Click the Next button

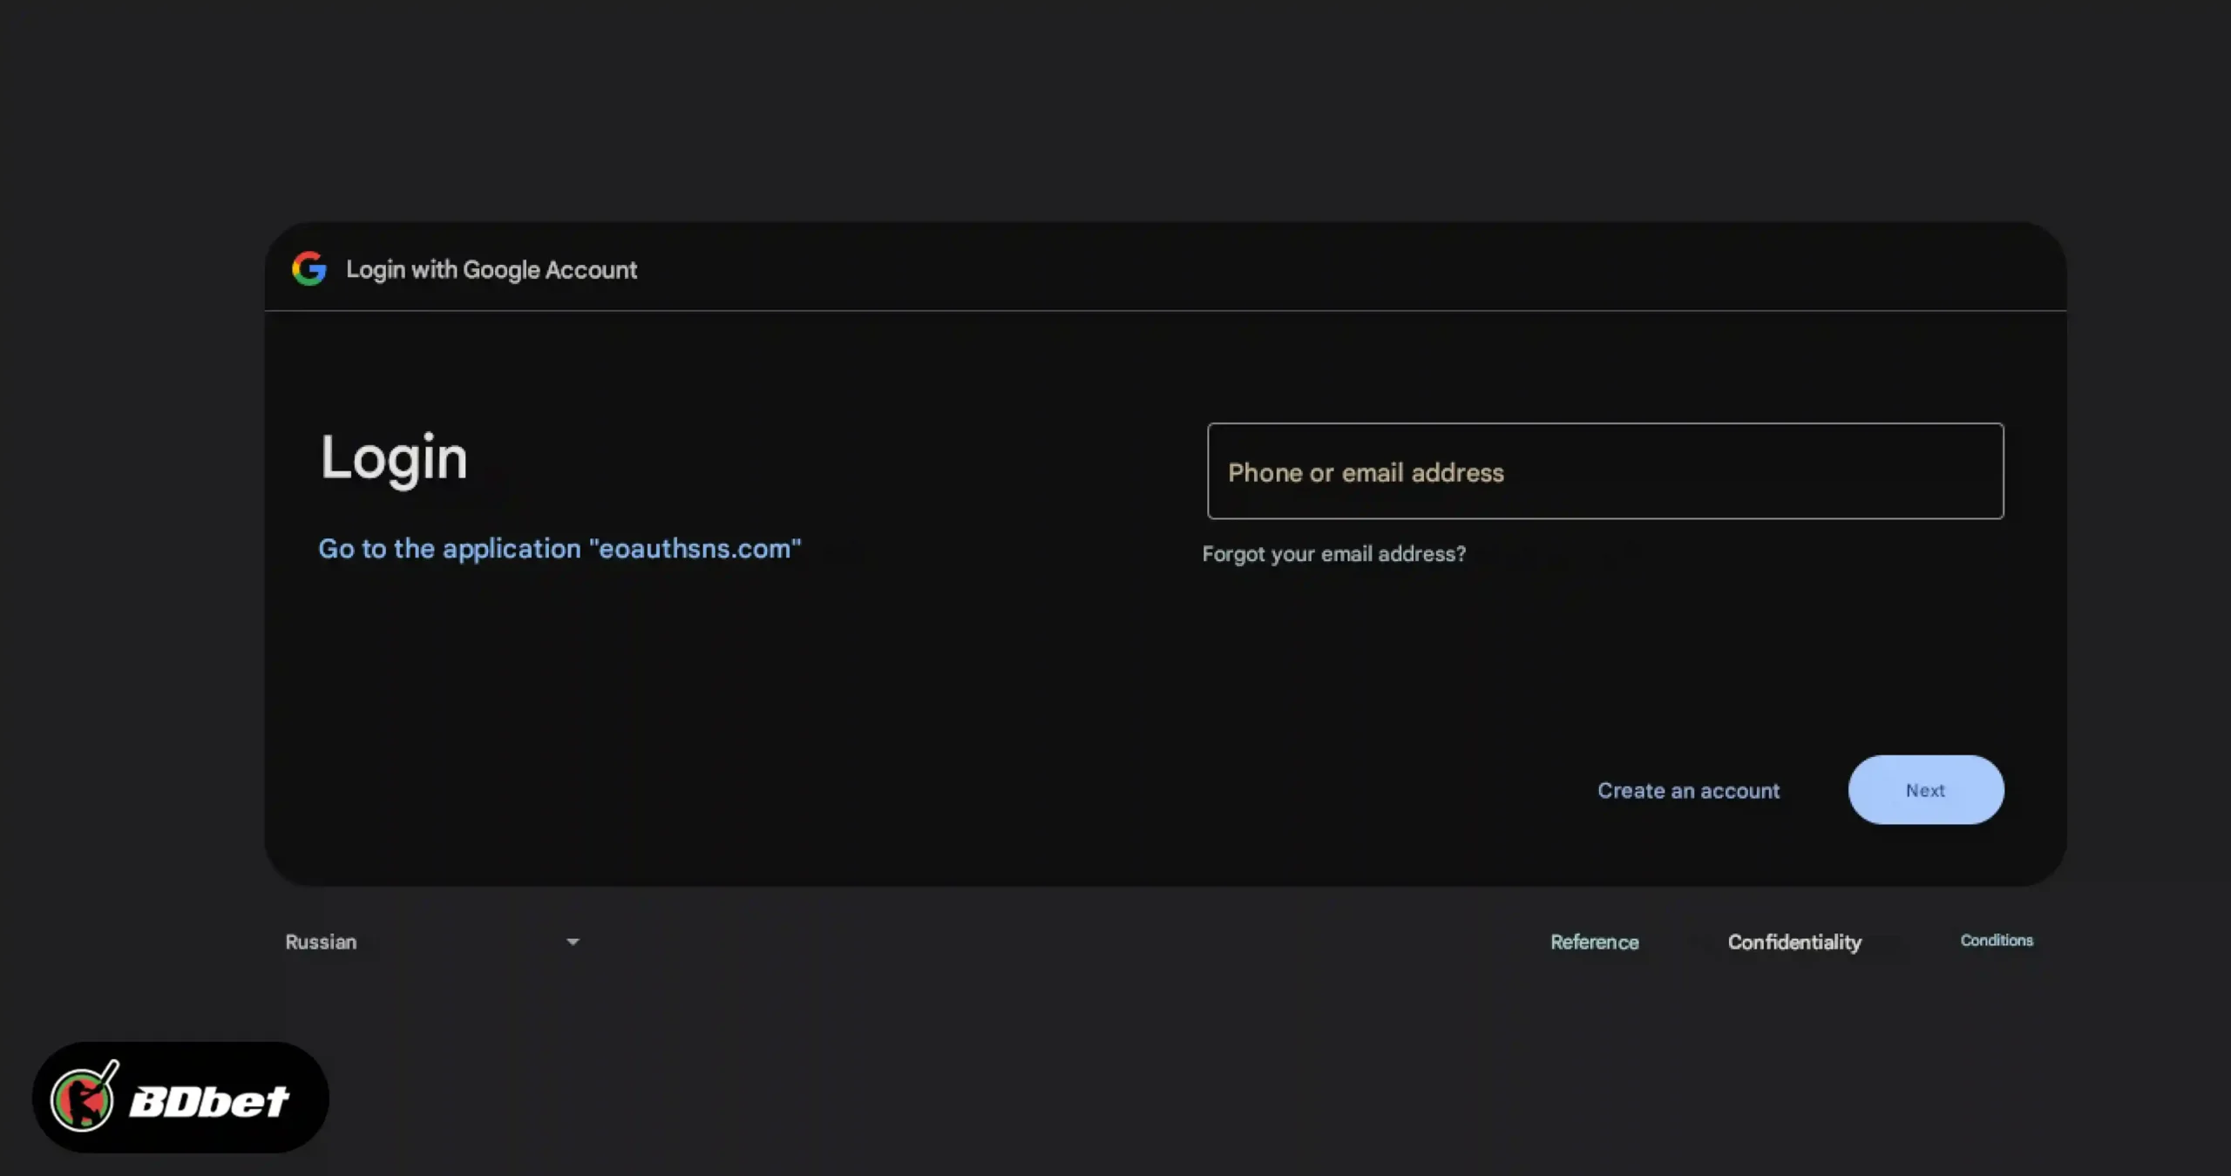[1926, 790]
